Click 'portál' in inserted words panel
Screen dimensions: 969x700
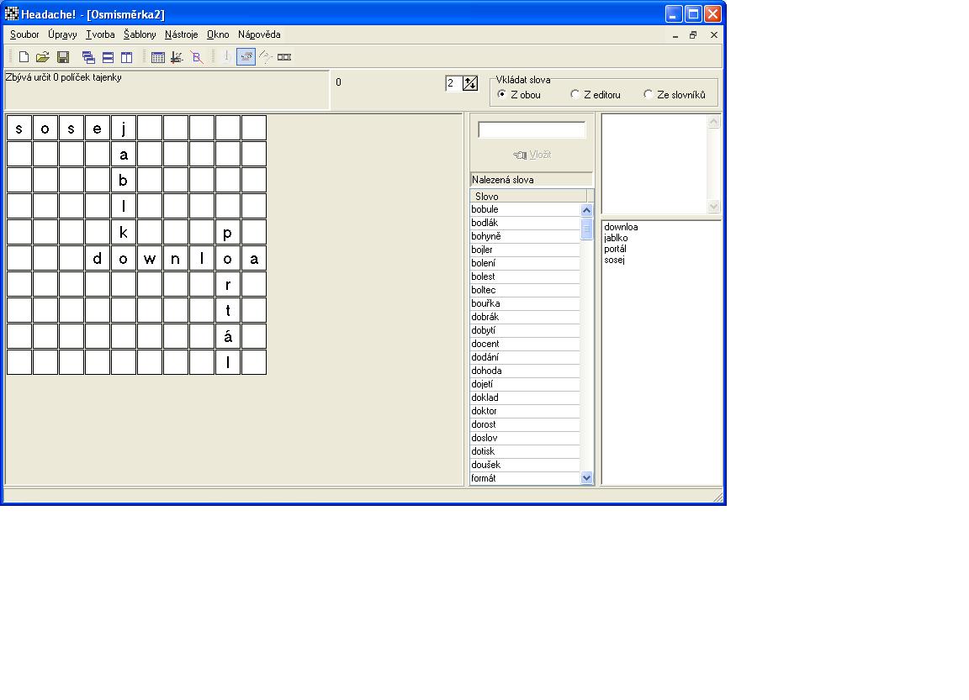pyautogui.click(x=615, y=249)
